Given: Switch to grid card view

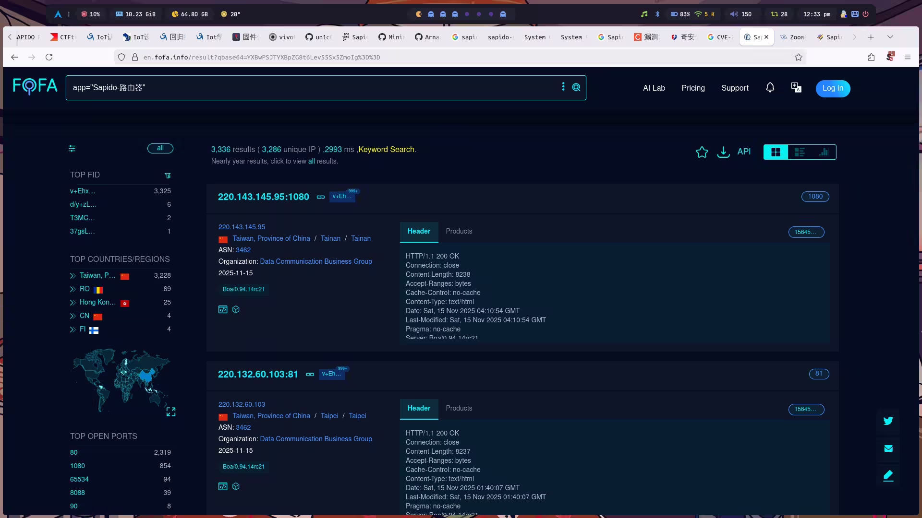Looking at the screenshot, I should click(776, 152).
